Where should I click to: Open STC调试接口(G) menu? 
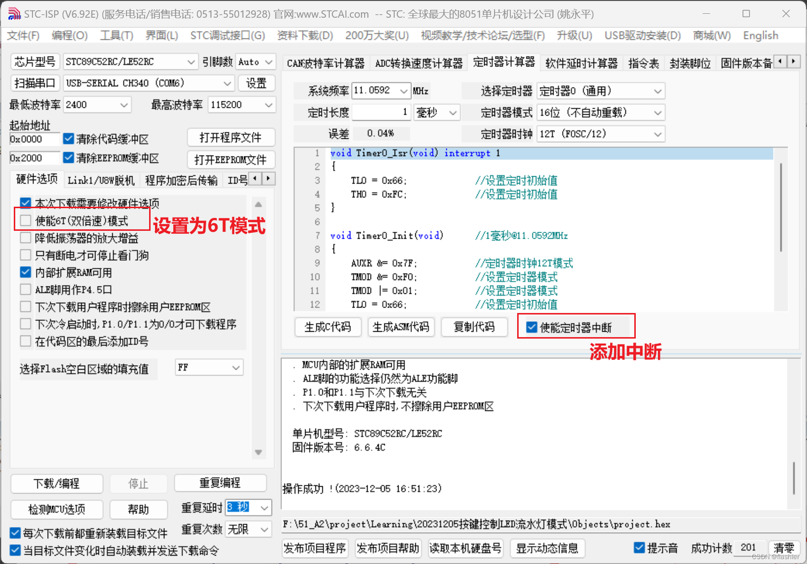tap(227, 35)
